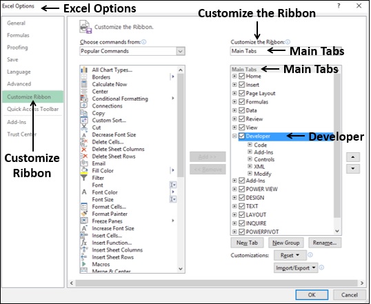Toggle the Page Layout checkbox
The image size is (371, 304).
(x=241, y=93)
